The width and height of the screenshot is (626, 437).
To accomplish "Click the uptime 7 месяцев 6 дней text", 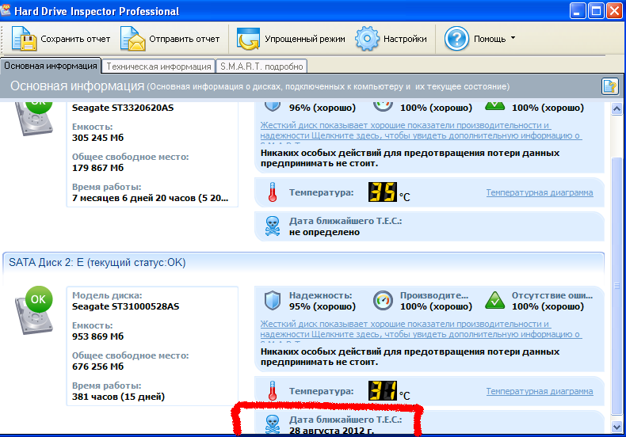I will point(150,198).
